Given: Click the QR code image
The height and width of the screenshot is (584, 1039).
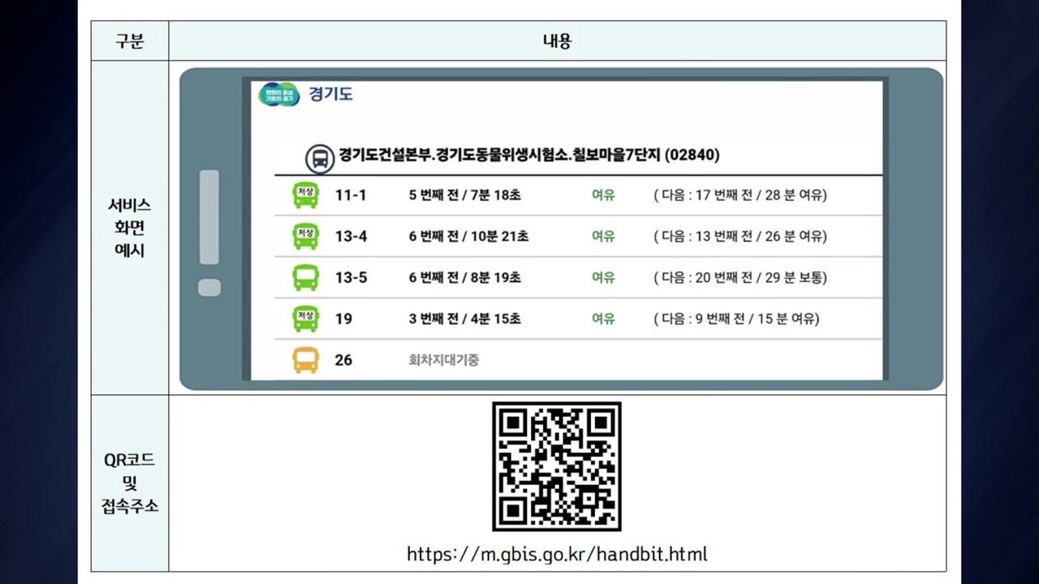Looking at the screenshot, I should (557, 466).
